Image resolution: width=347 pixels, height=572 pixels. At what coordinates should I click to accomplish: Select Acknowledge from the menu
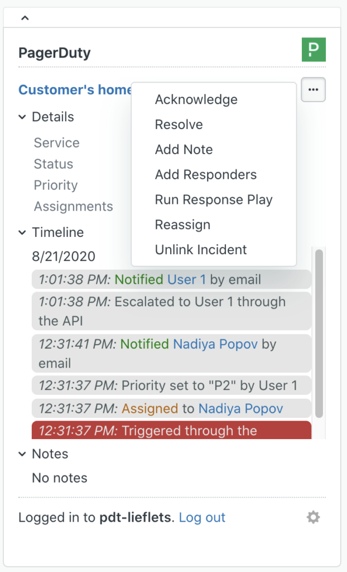pyautogui.click(x=196, y=99)
